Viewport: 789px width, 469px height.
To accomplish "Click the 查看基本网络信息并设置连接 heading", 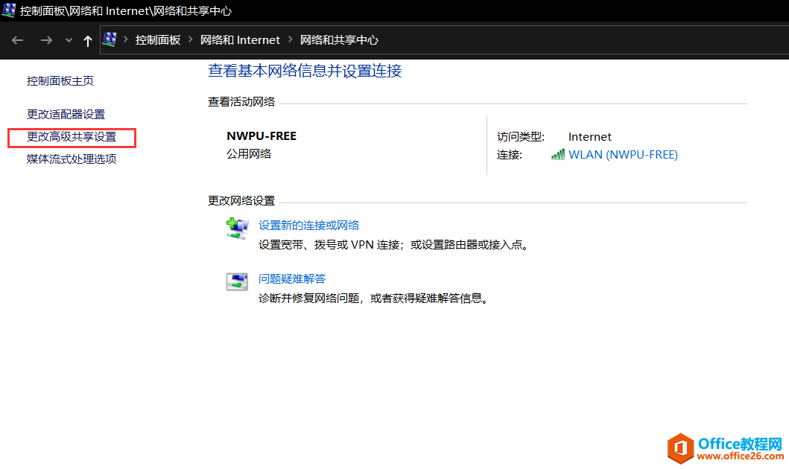I will (x=305, y=71).
